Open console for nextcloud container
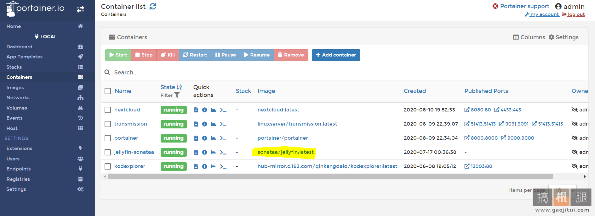595x216 pixels. [x=223, y=110]
